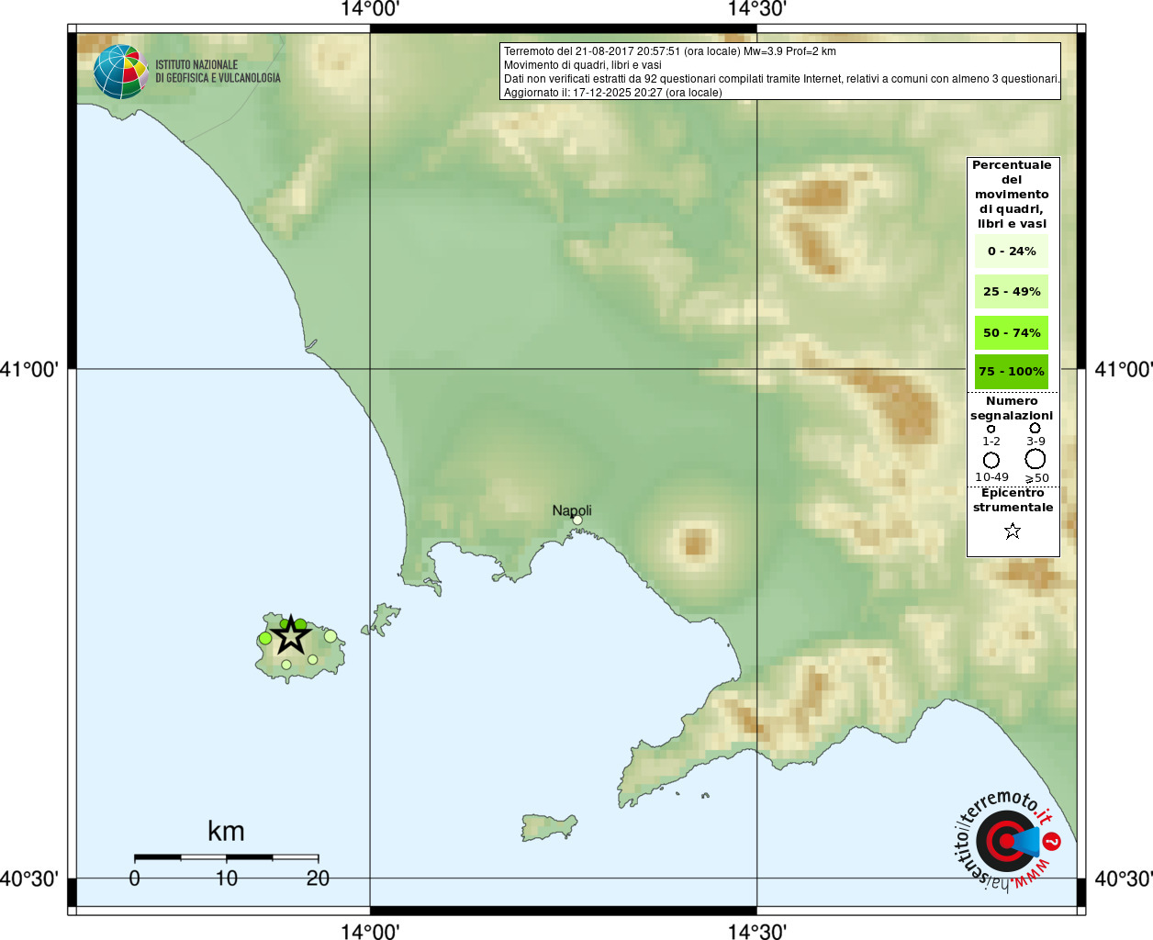Click the small pale circle on Ischia's southeast

[x=313, y=659]
